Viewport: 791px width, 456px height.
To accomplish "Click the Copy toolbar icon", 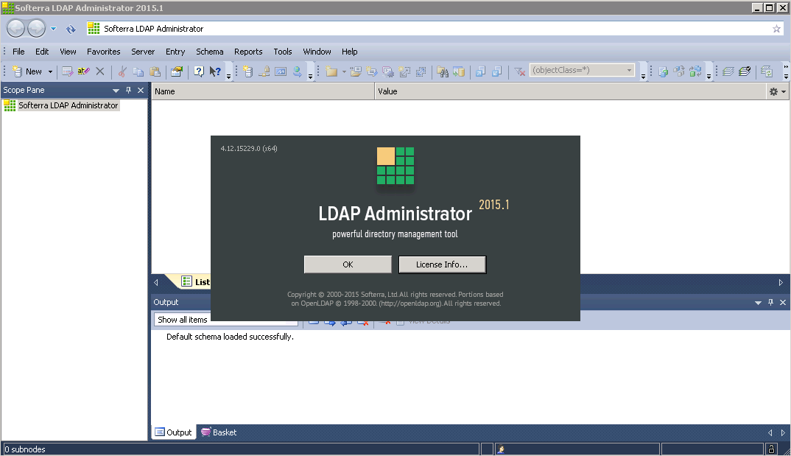I will [x=138, y=71].
